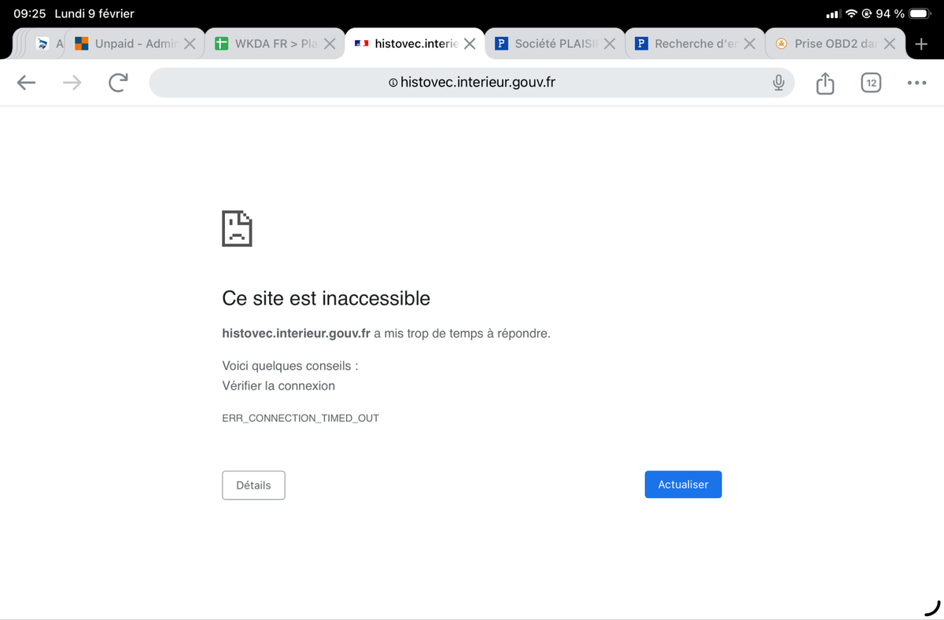
Task: Click the blue Actualiser button
Action: 683,485
